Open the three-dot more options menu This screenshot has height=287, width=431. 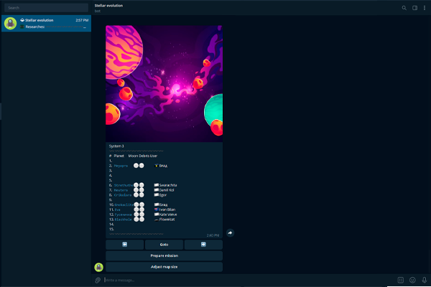424,8
